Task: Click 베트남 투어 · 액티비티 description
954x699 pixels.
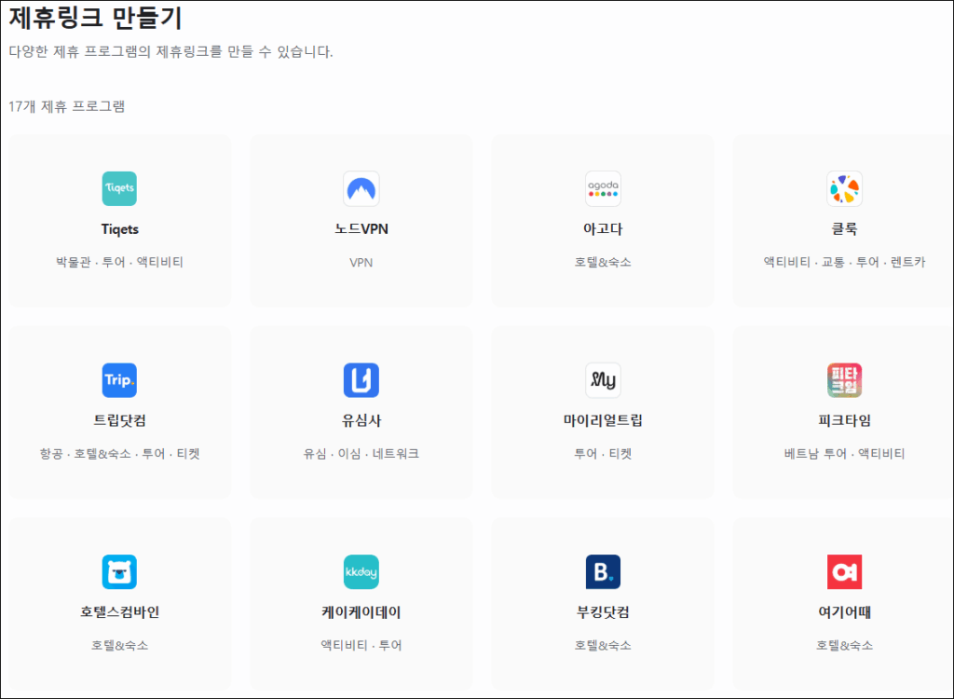Action: pos(844,454)
